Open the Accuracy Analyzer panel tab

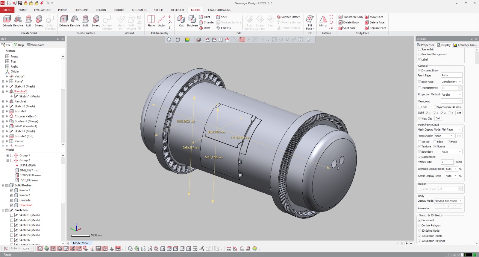click(x=465, y=45)
